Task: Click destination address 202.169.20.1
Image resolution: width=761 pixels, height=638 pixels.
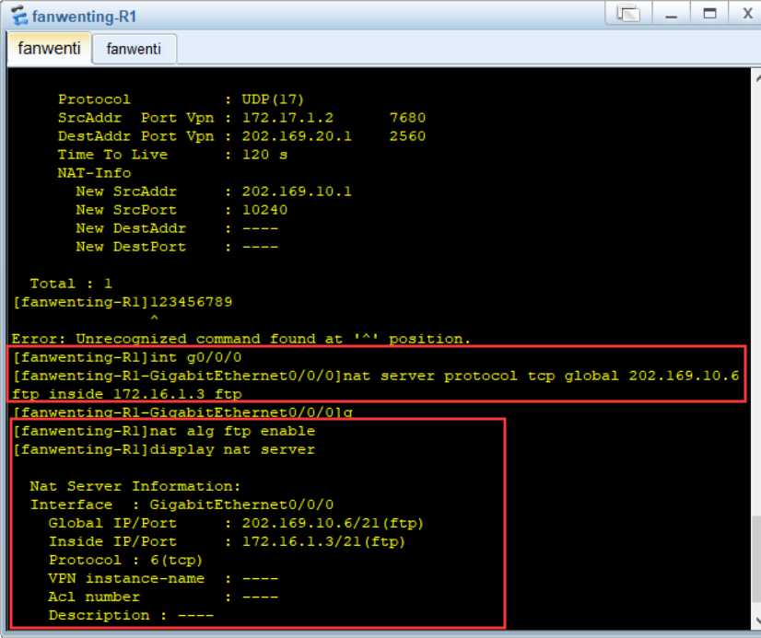Action: (297, 136)
